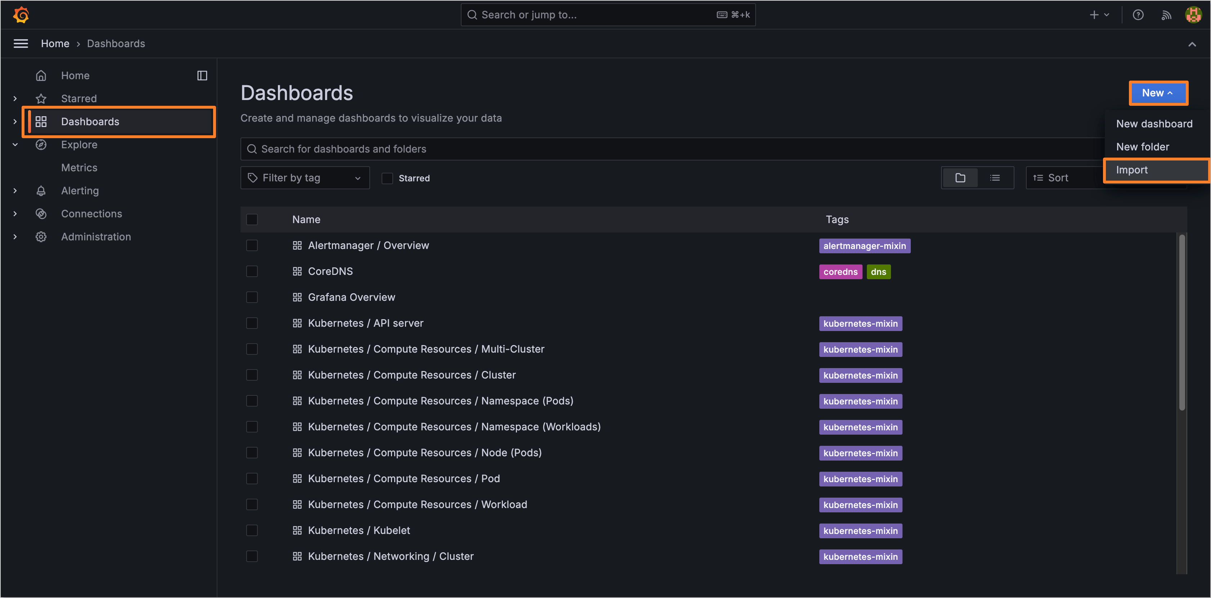The image size is (1211, 598).
Task: Click the Grafana logo
Action: point(21,14)
